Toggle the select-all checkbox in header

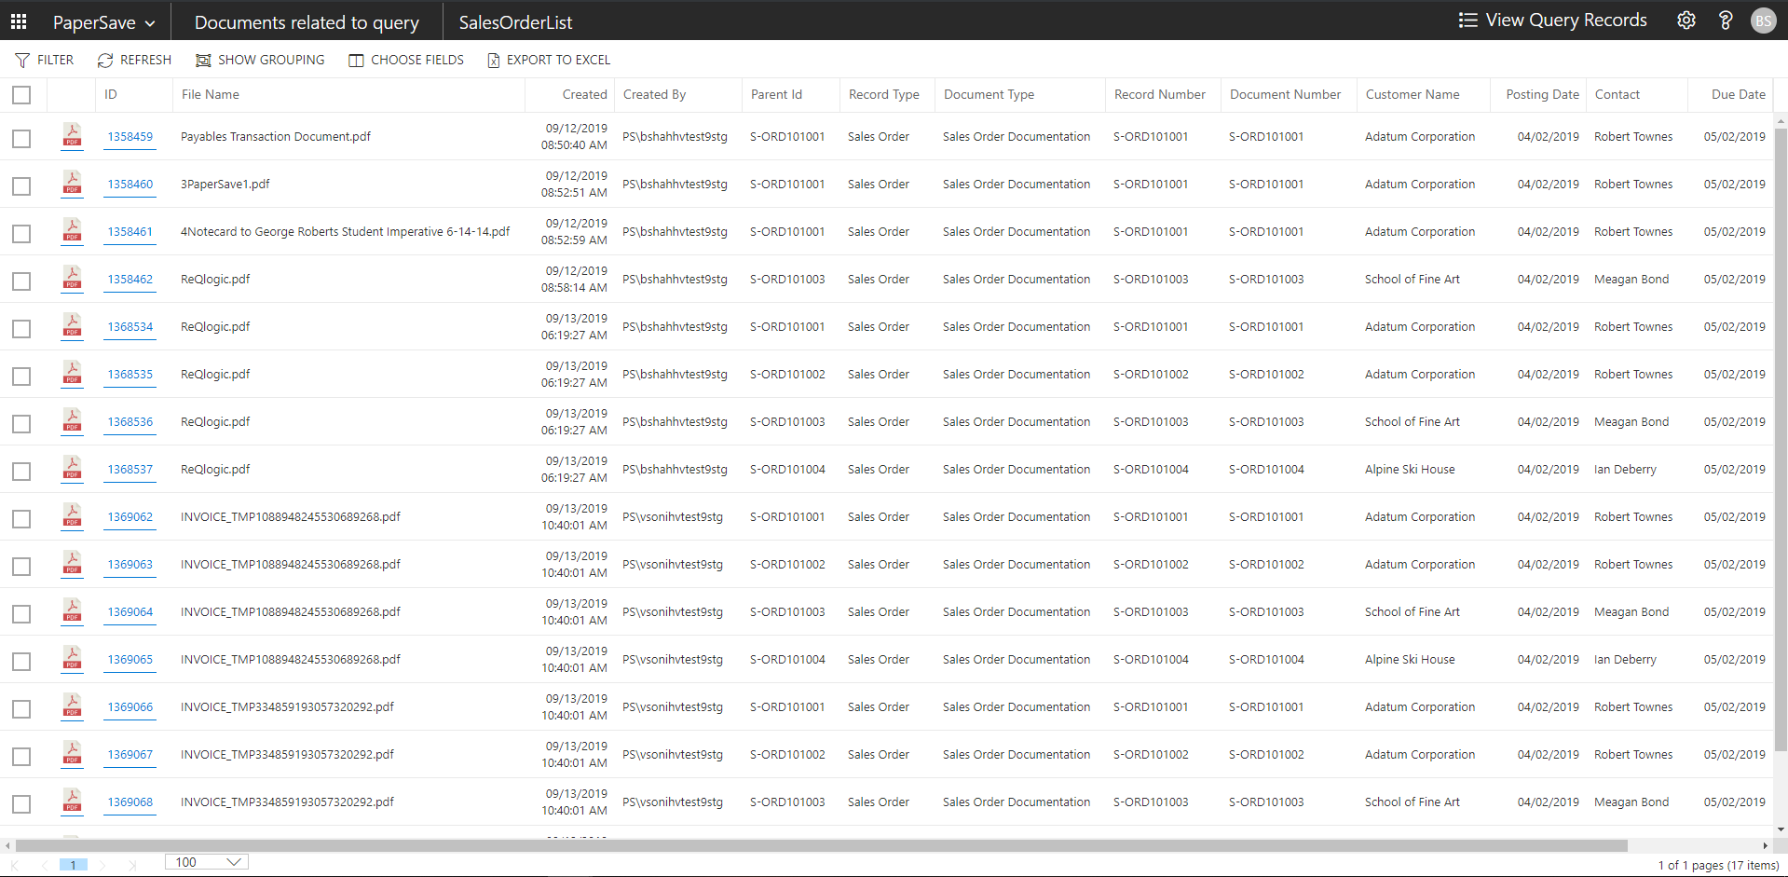coord(21,95)
